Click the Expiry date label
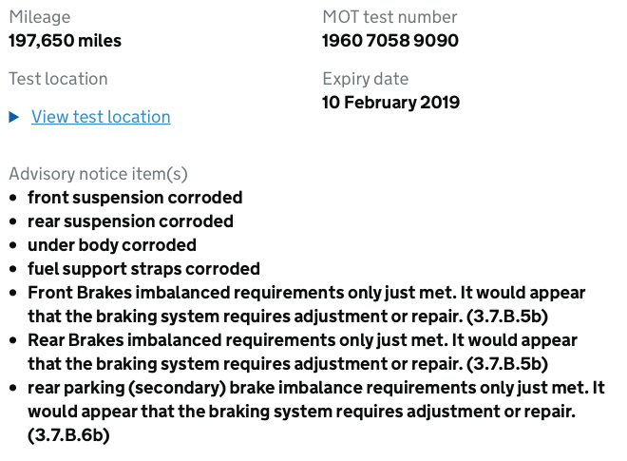This screenshot has width=627, height=461. (366, 79)
